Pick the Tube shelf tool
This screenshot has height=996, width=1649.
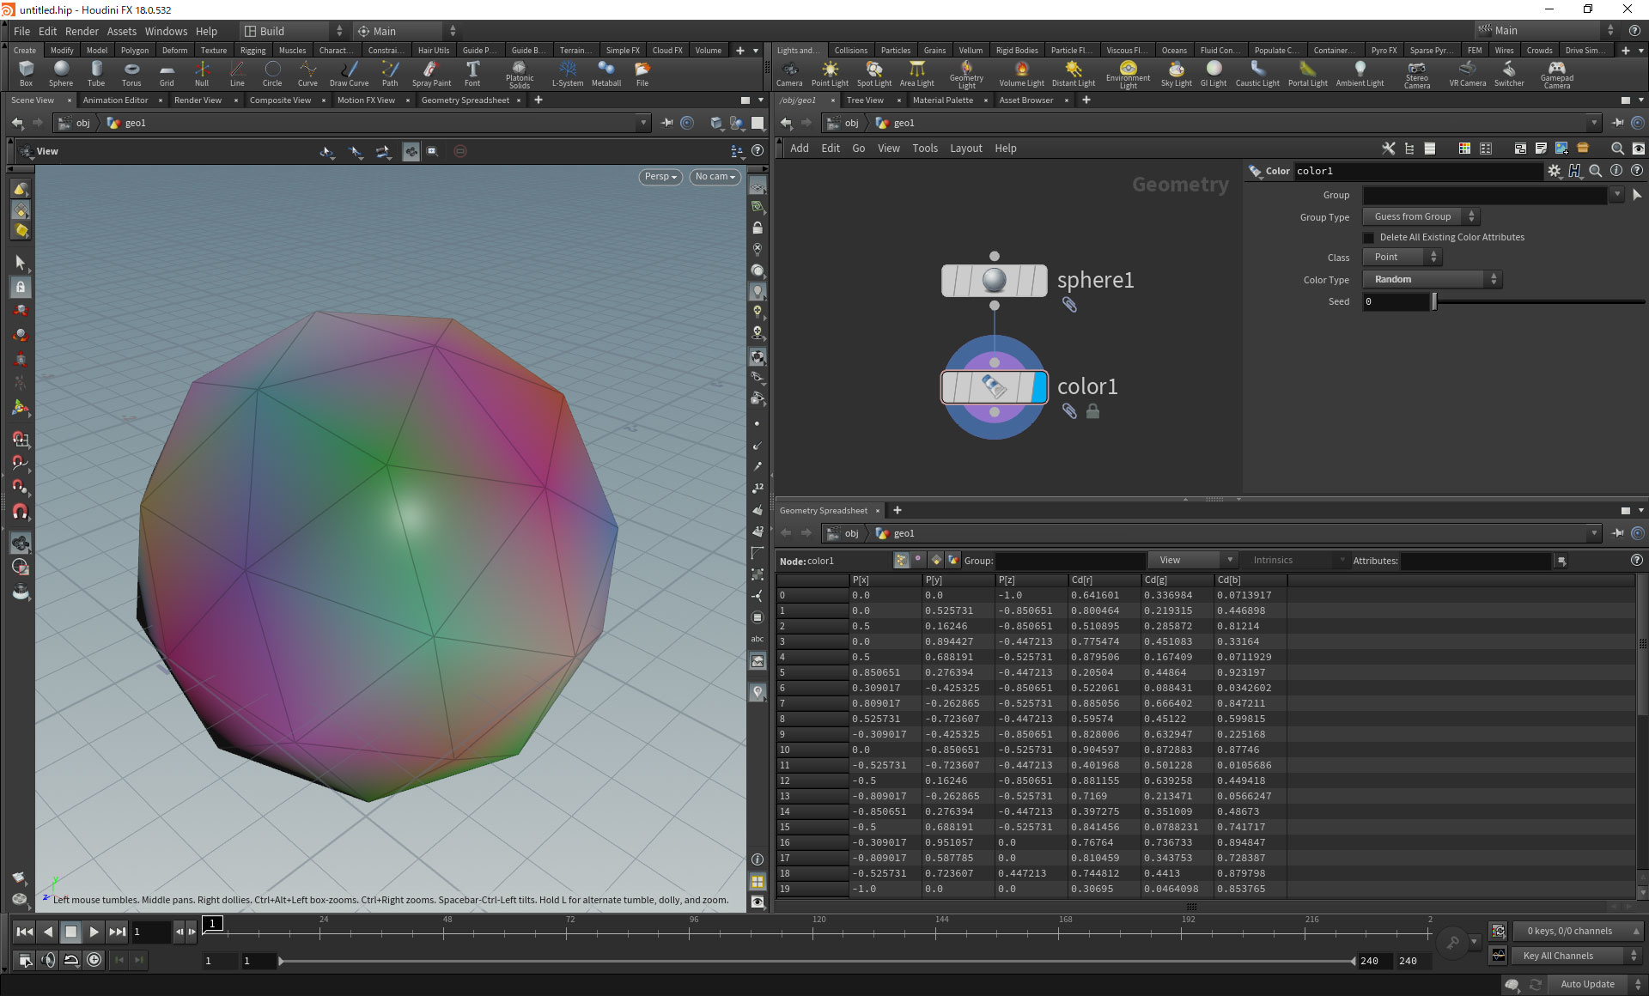click(x=96, y=73)
